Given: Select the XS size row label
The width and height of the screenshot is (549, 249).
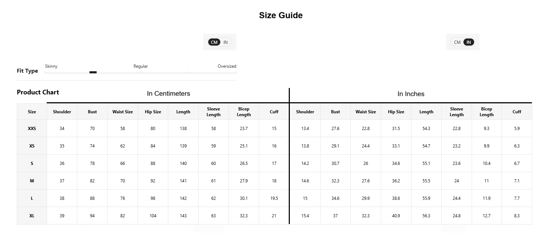Looking at the screenshot, I should (x=32, y=146).
